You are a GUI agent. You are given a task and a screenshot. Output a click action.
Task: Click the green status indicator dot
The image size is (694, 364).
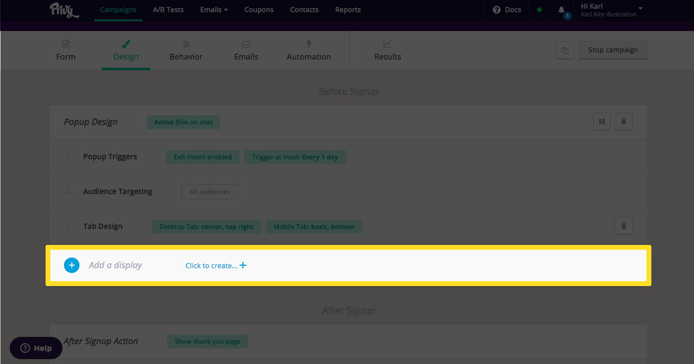click(x=539, y=10)
